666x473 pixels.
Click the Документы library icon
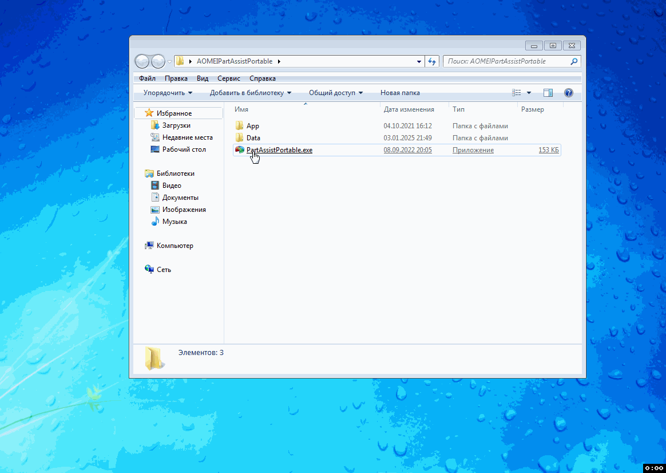pos(155,197)
